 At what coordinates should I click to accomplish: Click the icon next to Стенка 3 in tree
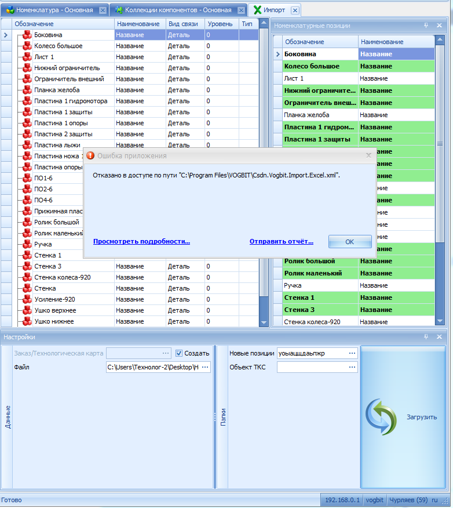click(x=27, y=266)
